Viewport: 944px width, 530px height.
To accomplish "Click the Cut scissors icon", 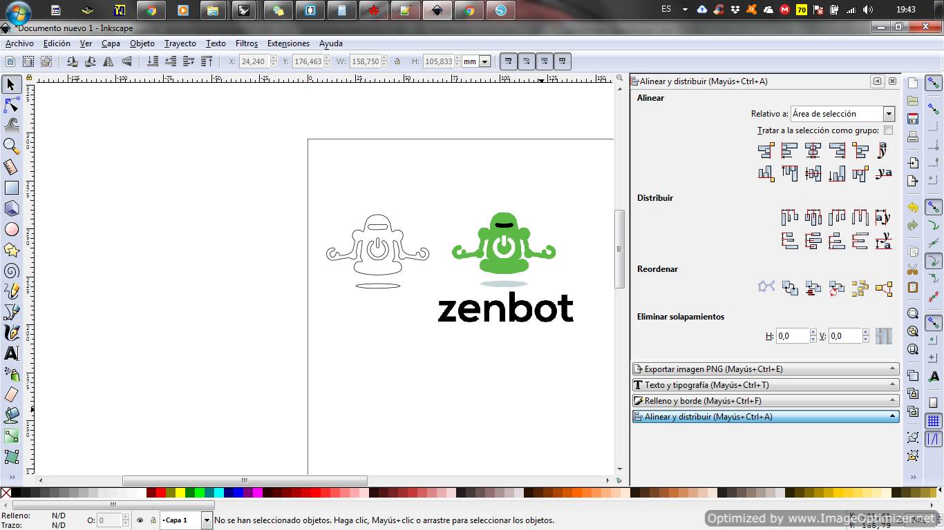I will (x=913, y=270).
